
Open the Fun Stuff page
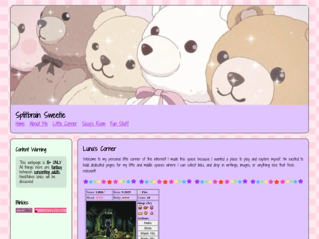coord(119,123)
